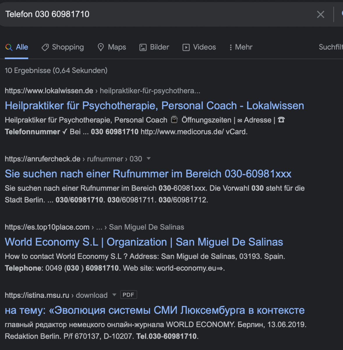343x350 pixels.
Task: Expand the dropdown arrow next to istina.msu.ru download
Action: 114,295
